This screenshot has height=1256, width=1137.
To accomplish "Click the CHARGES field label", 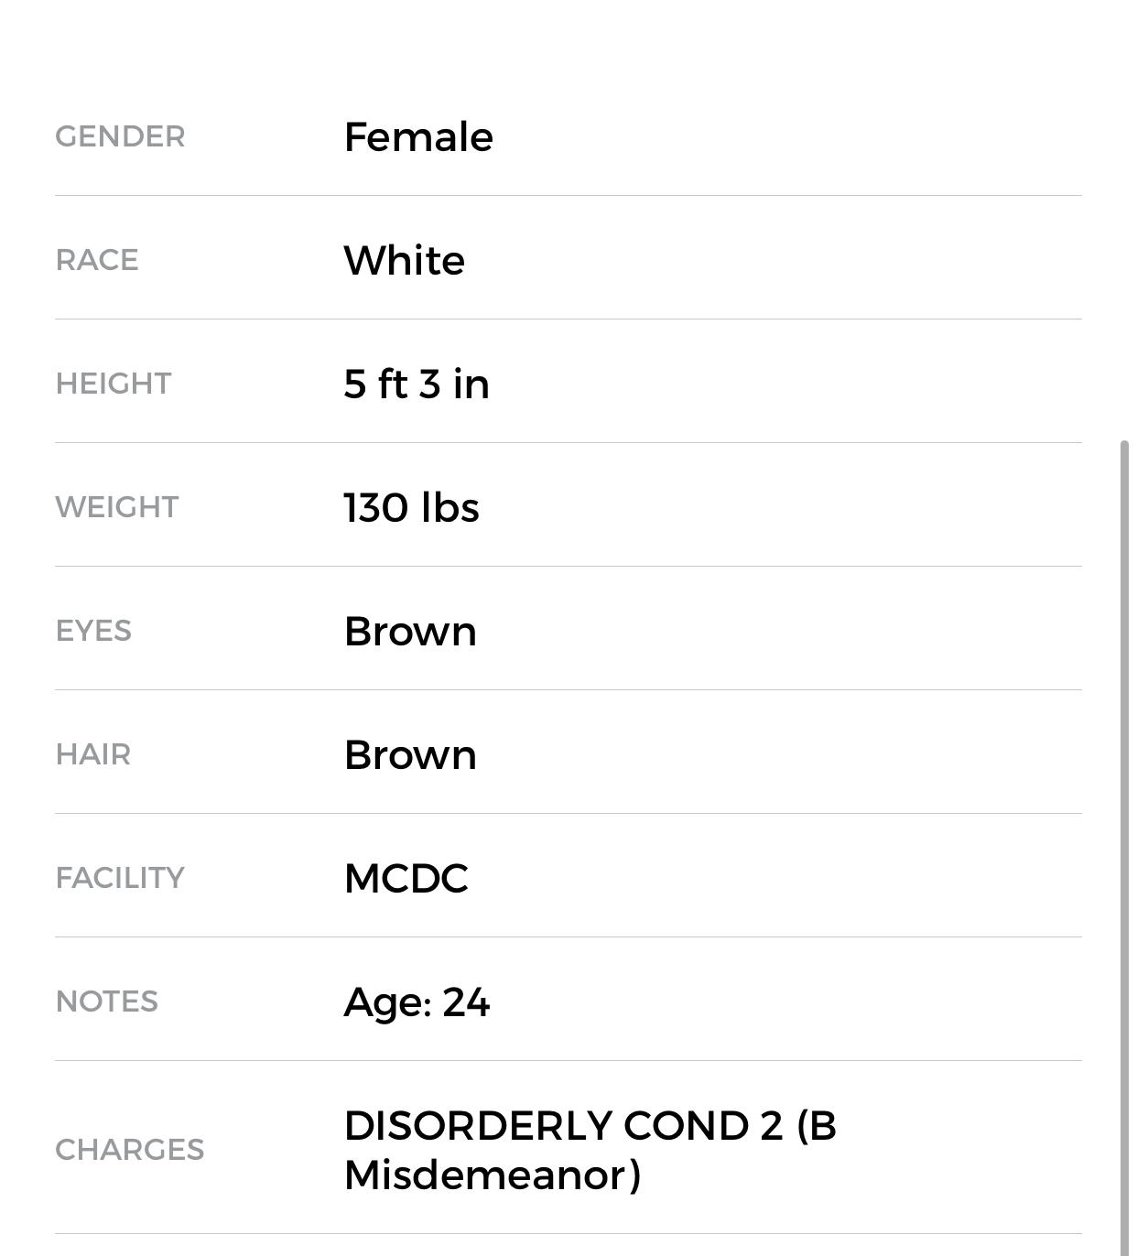I will [x=130, y=1150].
